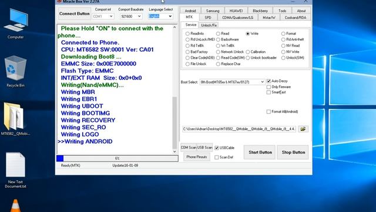Open the VLC cone icon on desktop

point(16,206)
